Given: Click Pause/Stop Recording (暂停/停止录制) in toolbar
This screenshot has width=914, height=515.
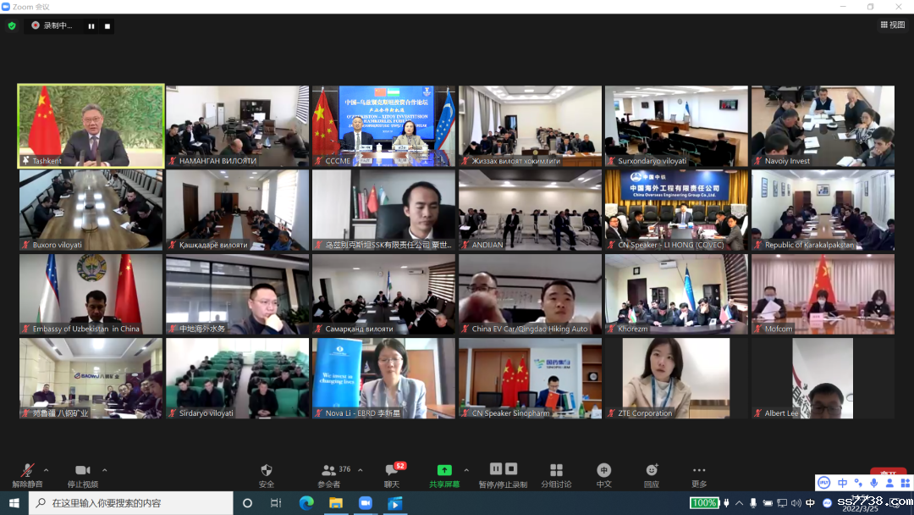Looking at the screenshot, I should tap(503, 470).
